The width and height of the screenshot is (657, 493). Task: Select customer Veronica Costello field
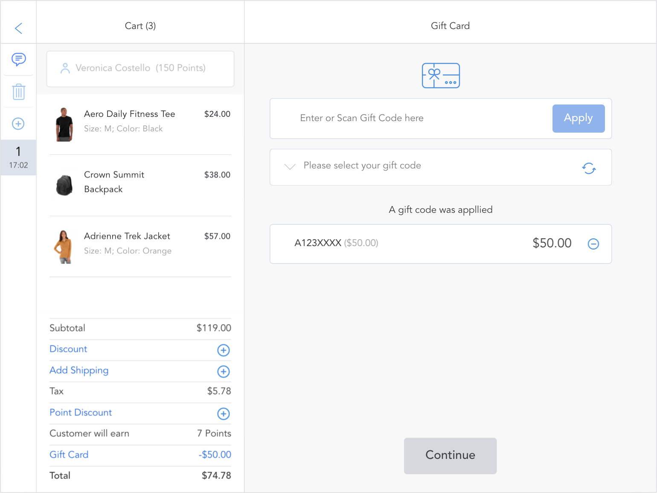140,69
